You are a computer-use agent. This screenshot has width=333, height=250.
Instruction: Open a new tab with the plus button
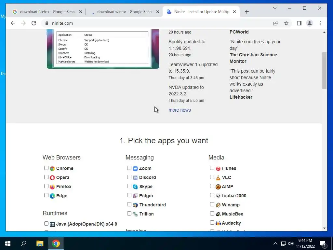[246, 12]
